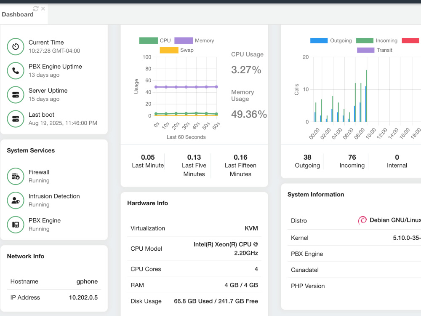The width and height of the screenshot is (421, 316).
Task: Click the Firewall service icon
Action: coord(16,176)
